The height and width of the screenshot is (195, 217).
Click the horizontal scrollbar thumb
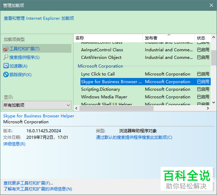tap(116, 108)
